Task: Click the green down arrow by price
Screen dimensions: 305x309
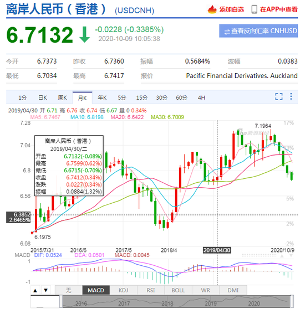Action: pos(84,35)
